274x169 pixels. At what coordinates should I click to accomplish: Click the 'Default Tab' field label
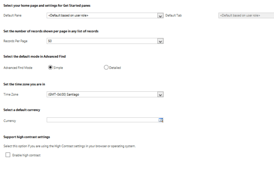tap(173, 16)
